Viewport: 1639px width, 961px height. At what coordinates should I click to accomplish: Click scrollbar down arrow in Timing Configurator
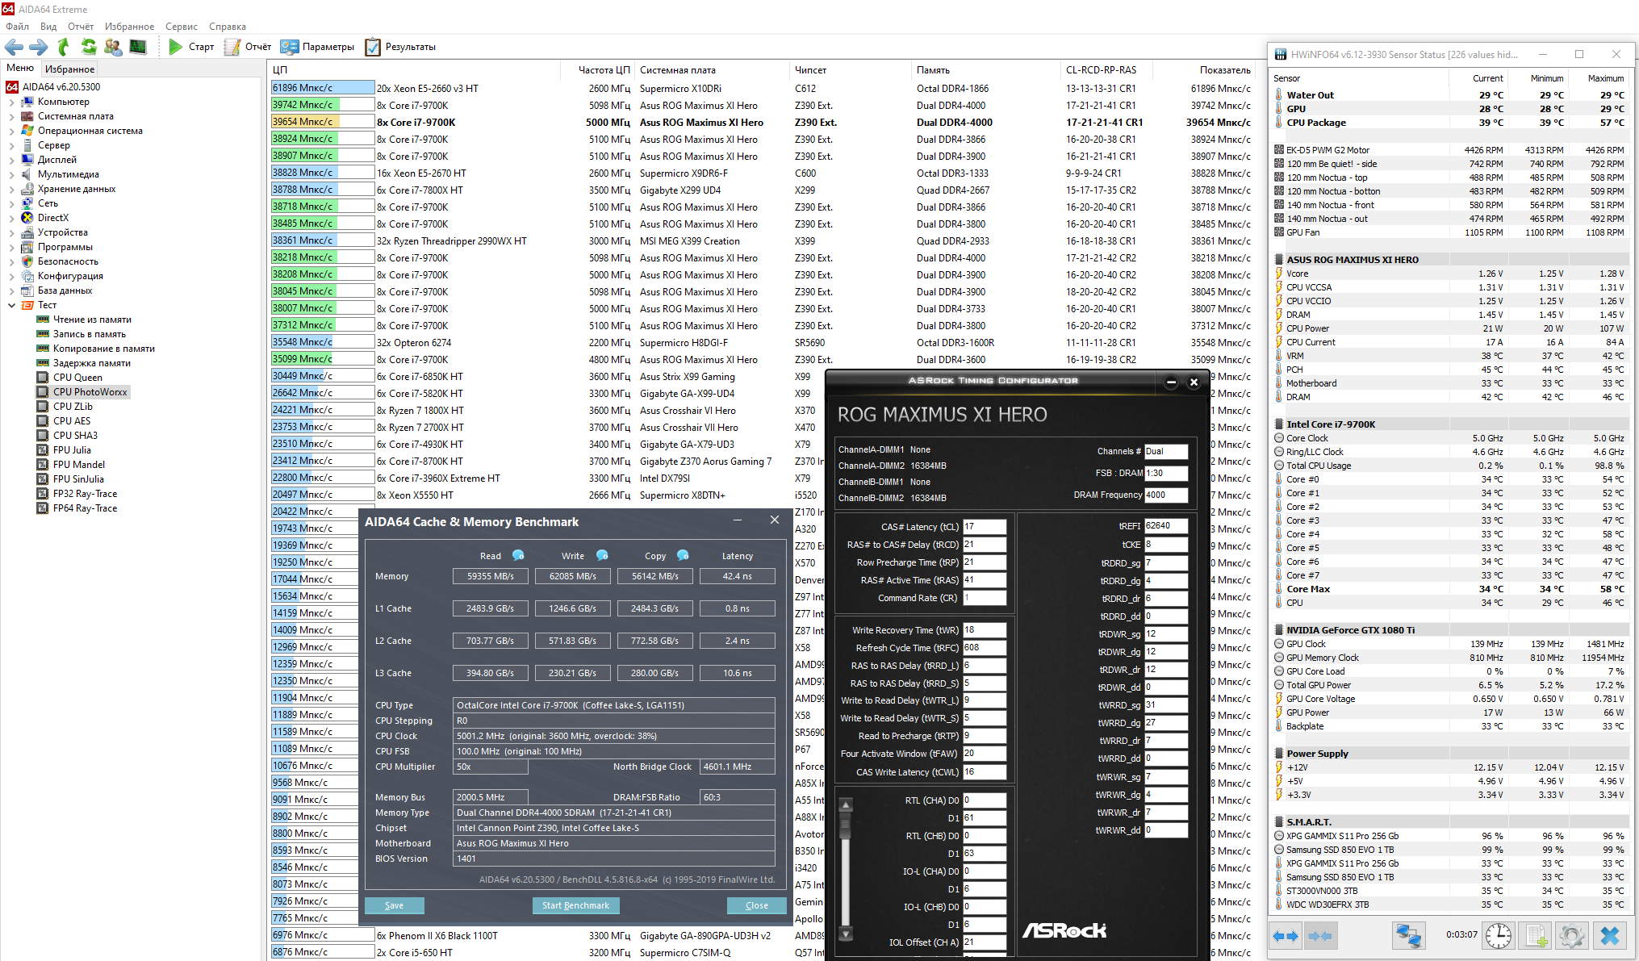pos(846,934)
